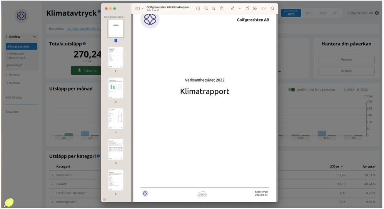Viewport: 384px width, 209px height.
Task: Show the markup toolbar
Action: 255,8
